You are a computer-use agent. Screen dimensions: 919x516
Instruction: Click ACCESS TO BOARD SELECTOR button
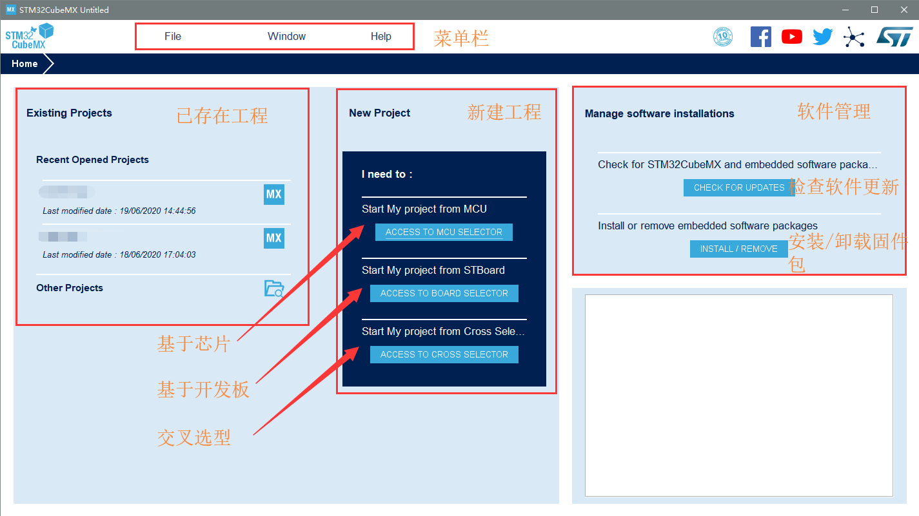(444, 293)
